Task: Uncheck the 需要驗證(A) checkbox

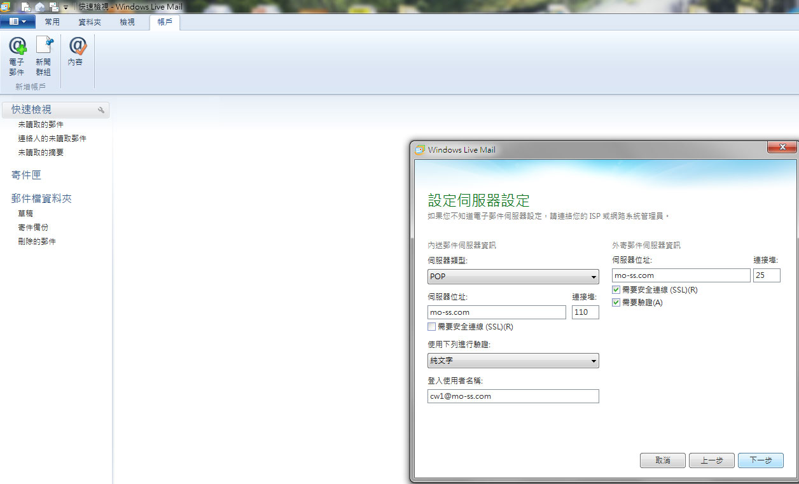Action: [x=616, y=303]
